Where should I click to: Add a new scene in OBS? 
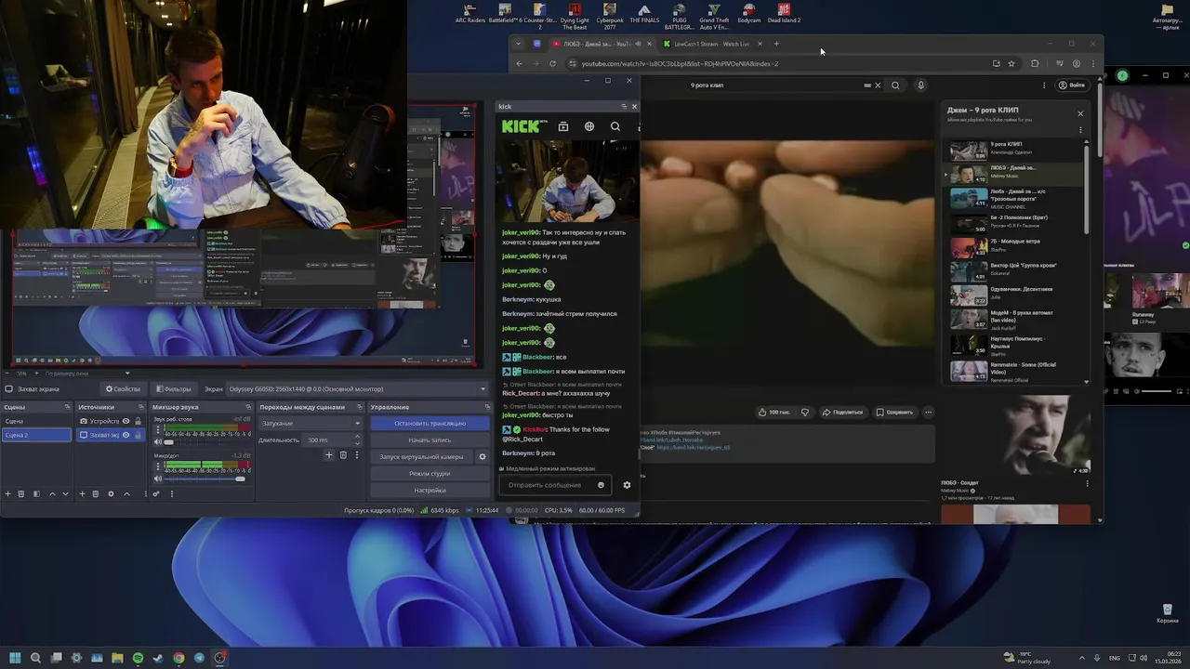(x=7, y=494)
